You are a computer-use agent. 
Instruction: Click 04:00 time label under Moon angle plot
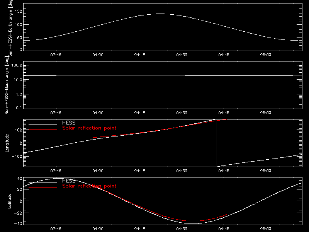(x=98, y=113)
